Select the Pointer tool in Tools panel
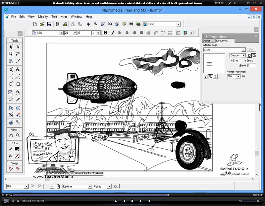 coord(11,47)
